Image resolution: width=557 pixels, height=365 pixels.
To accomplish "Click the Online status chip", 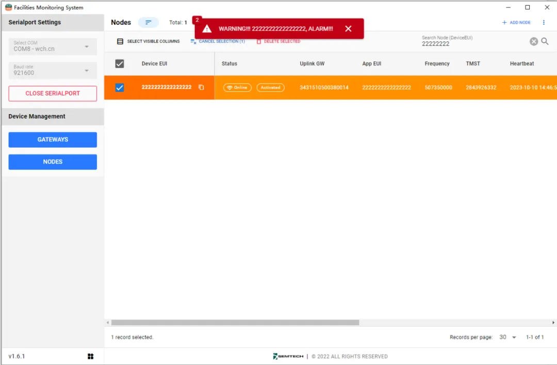I will point(237,88).
